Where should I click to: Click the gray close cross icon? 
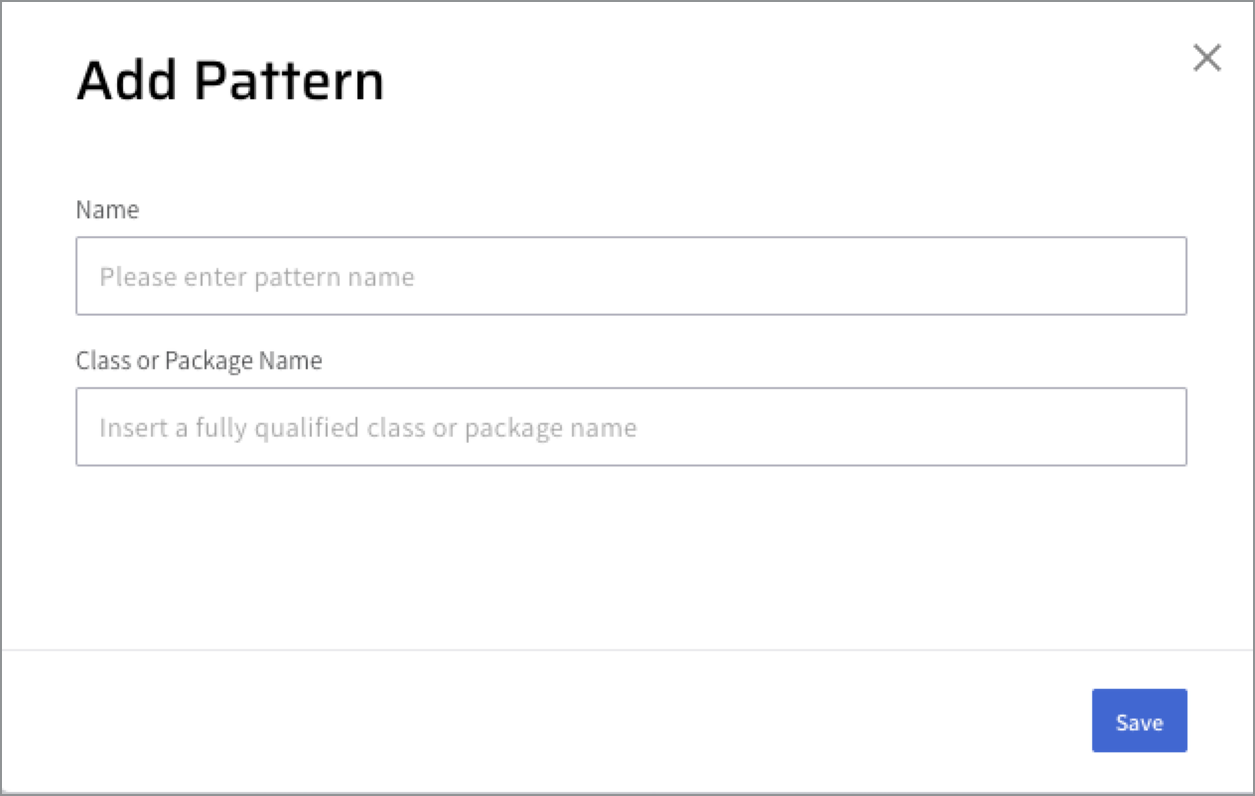pos(1206,59)
